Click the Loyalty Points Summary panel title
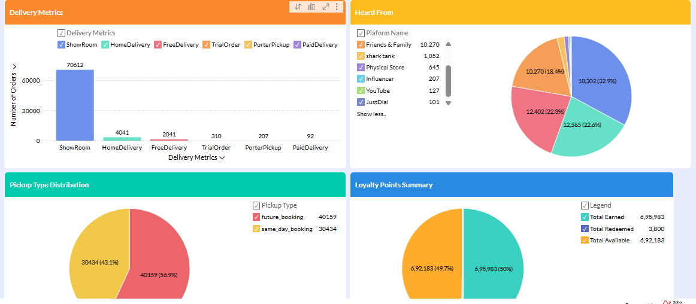The width and height of the screenshot is (696, 304). (x=394, y=185)
